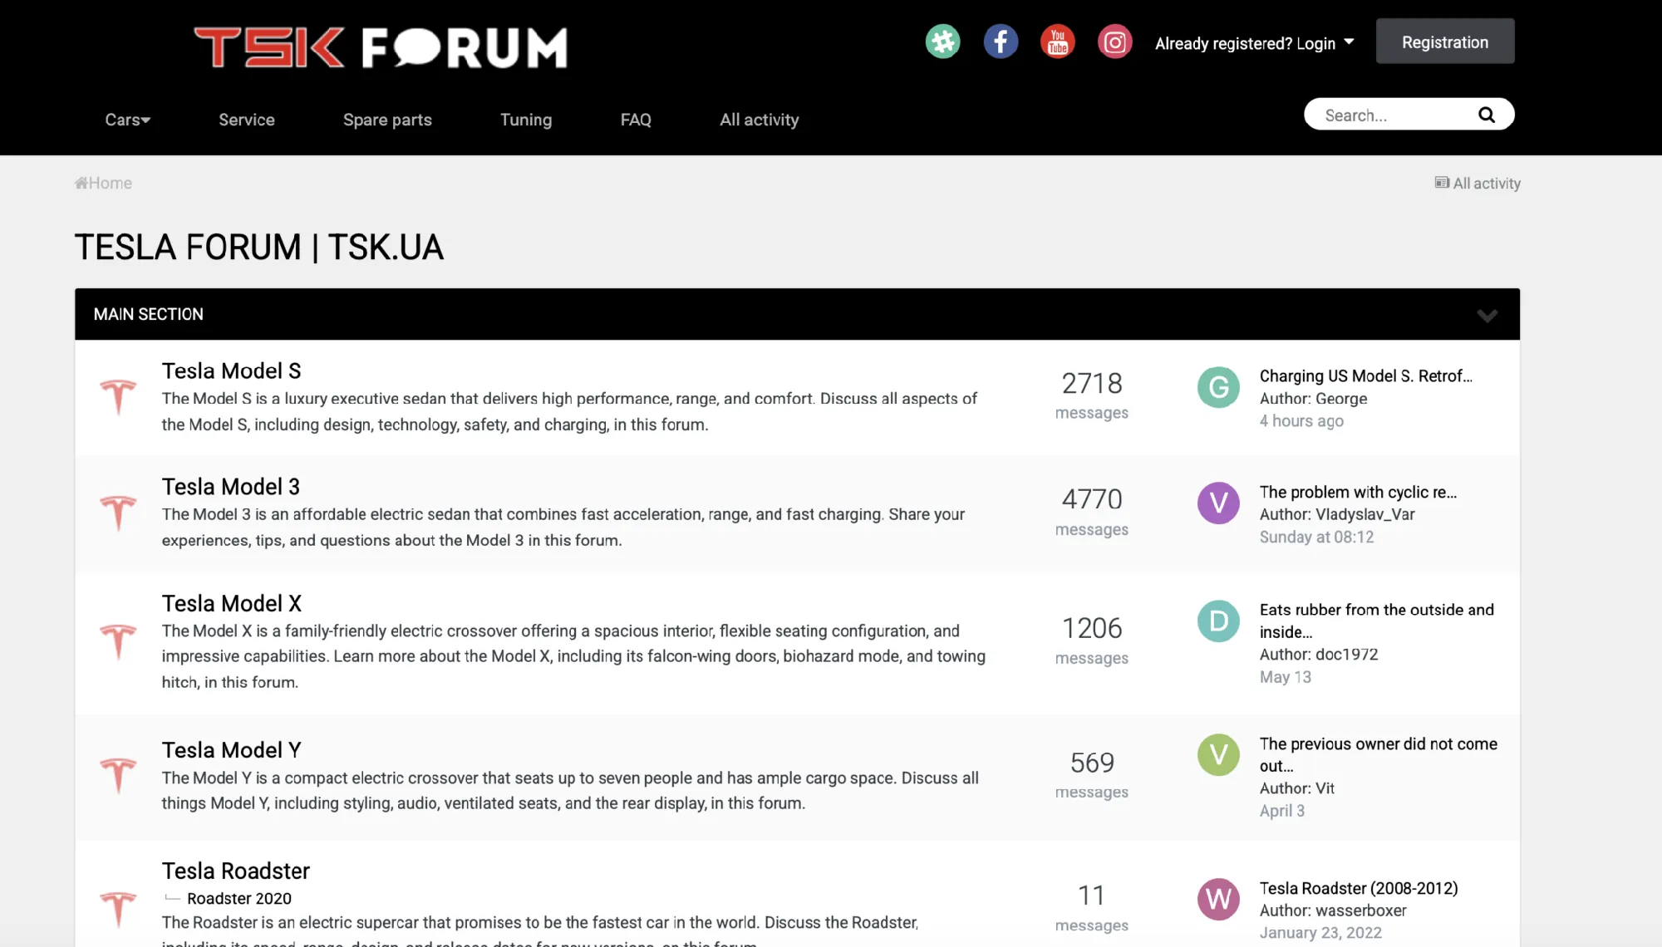
Task: Open the green asterisk social icon
Action: click(x=942, y=42)
